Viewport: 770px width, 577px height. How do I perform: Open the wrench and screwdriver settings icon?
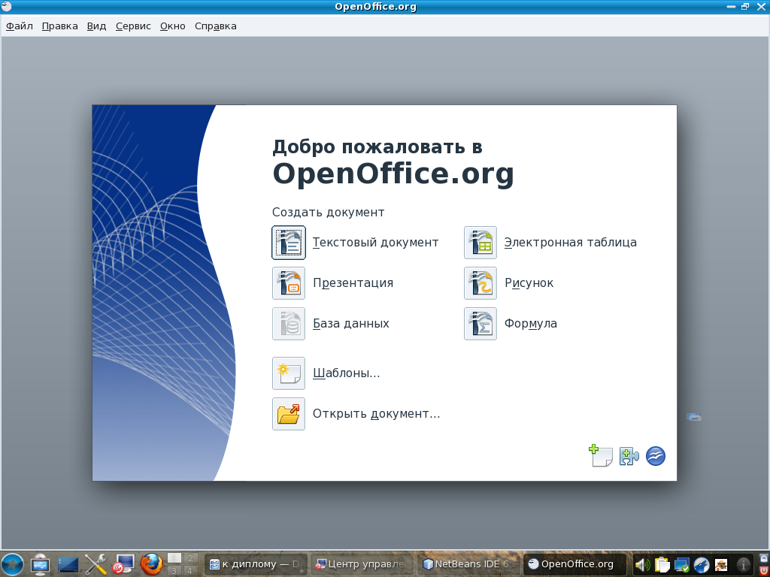point(95,564)
